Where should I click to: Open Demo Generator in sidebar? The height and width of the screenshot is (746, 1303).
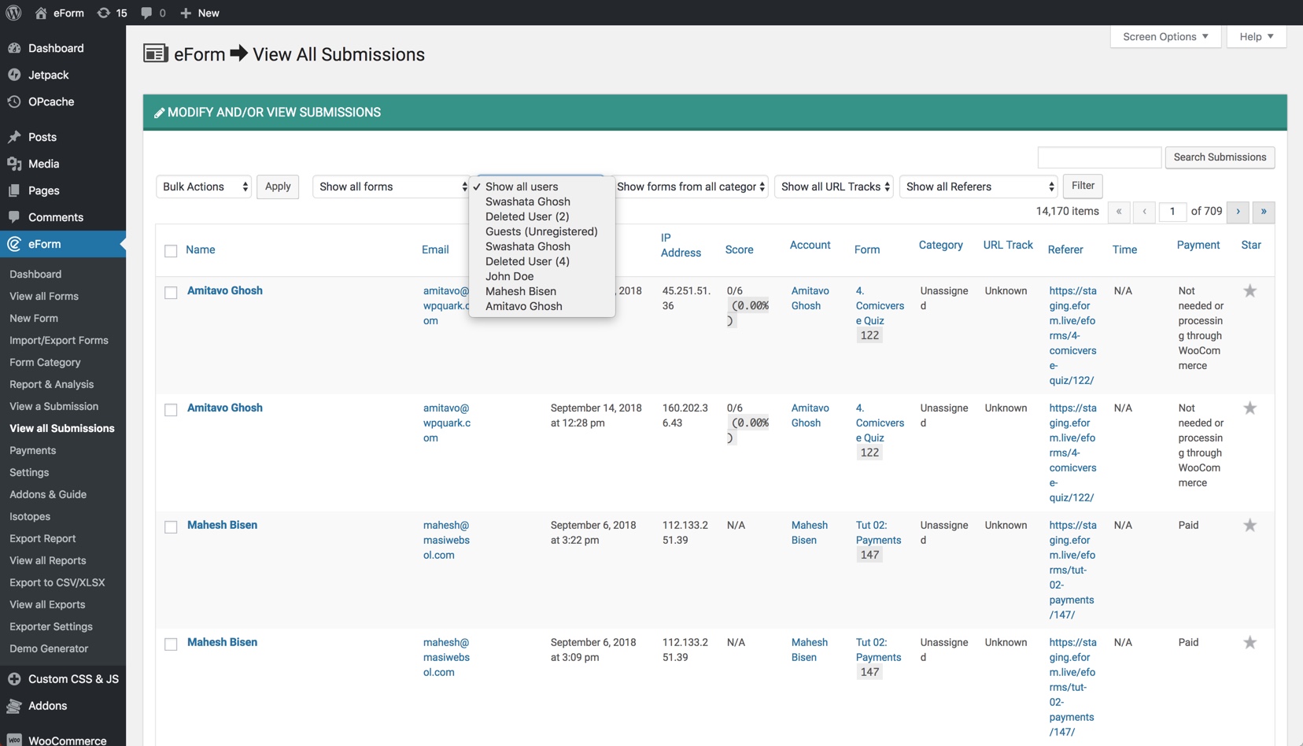(x=49, y=648)
